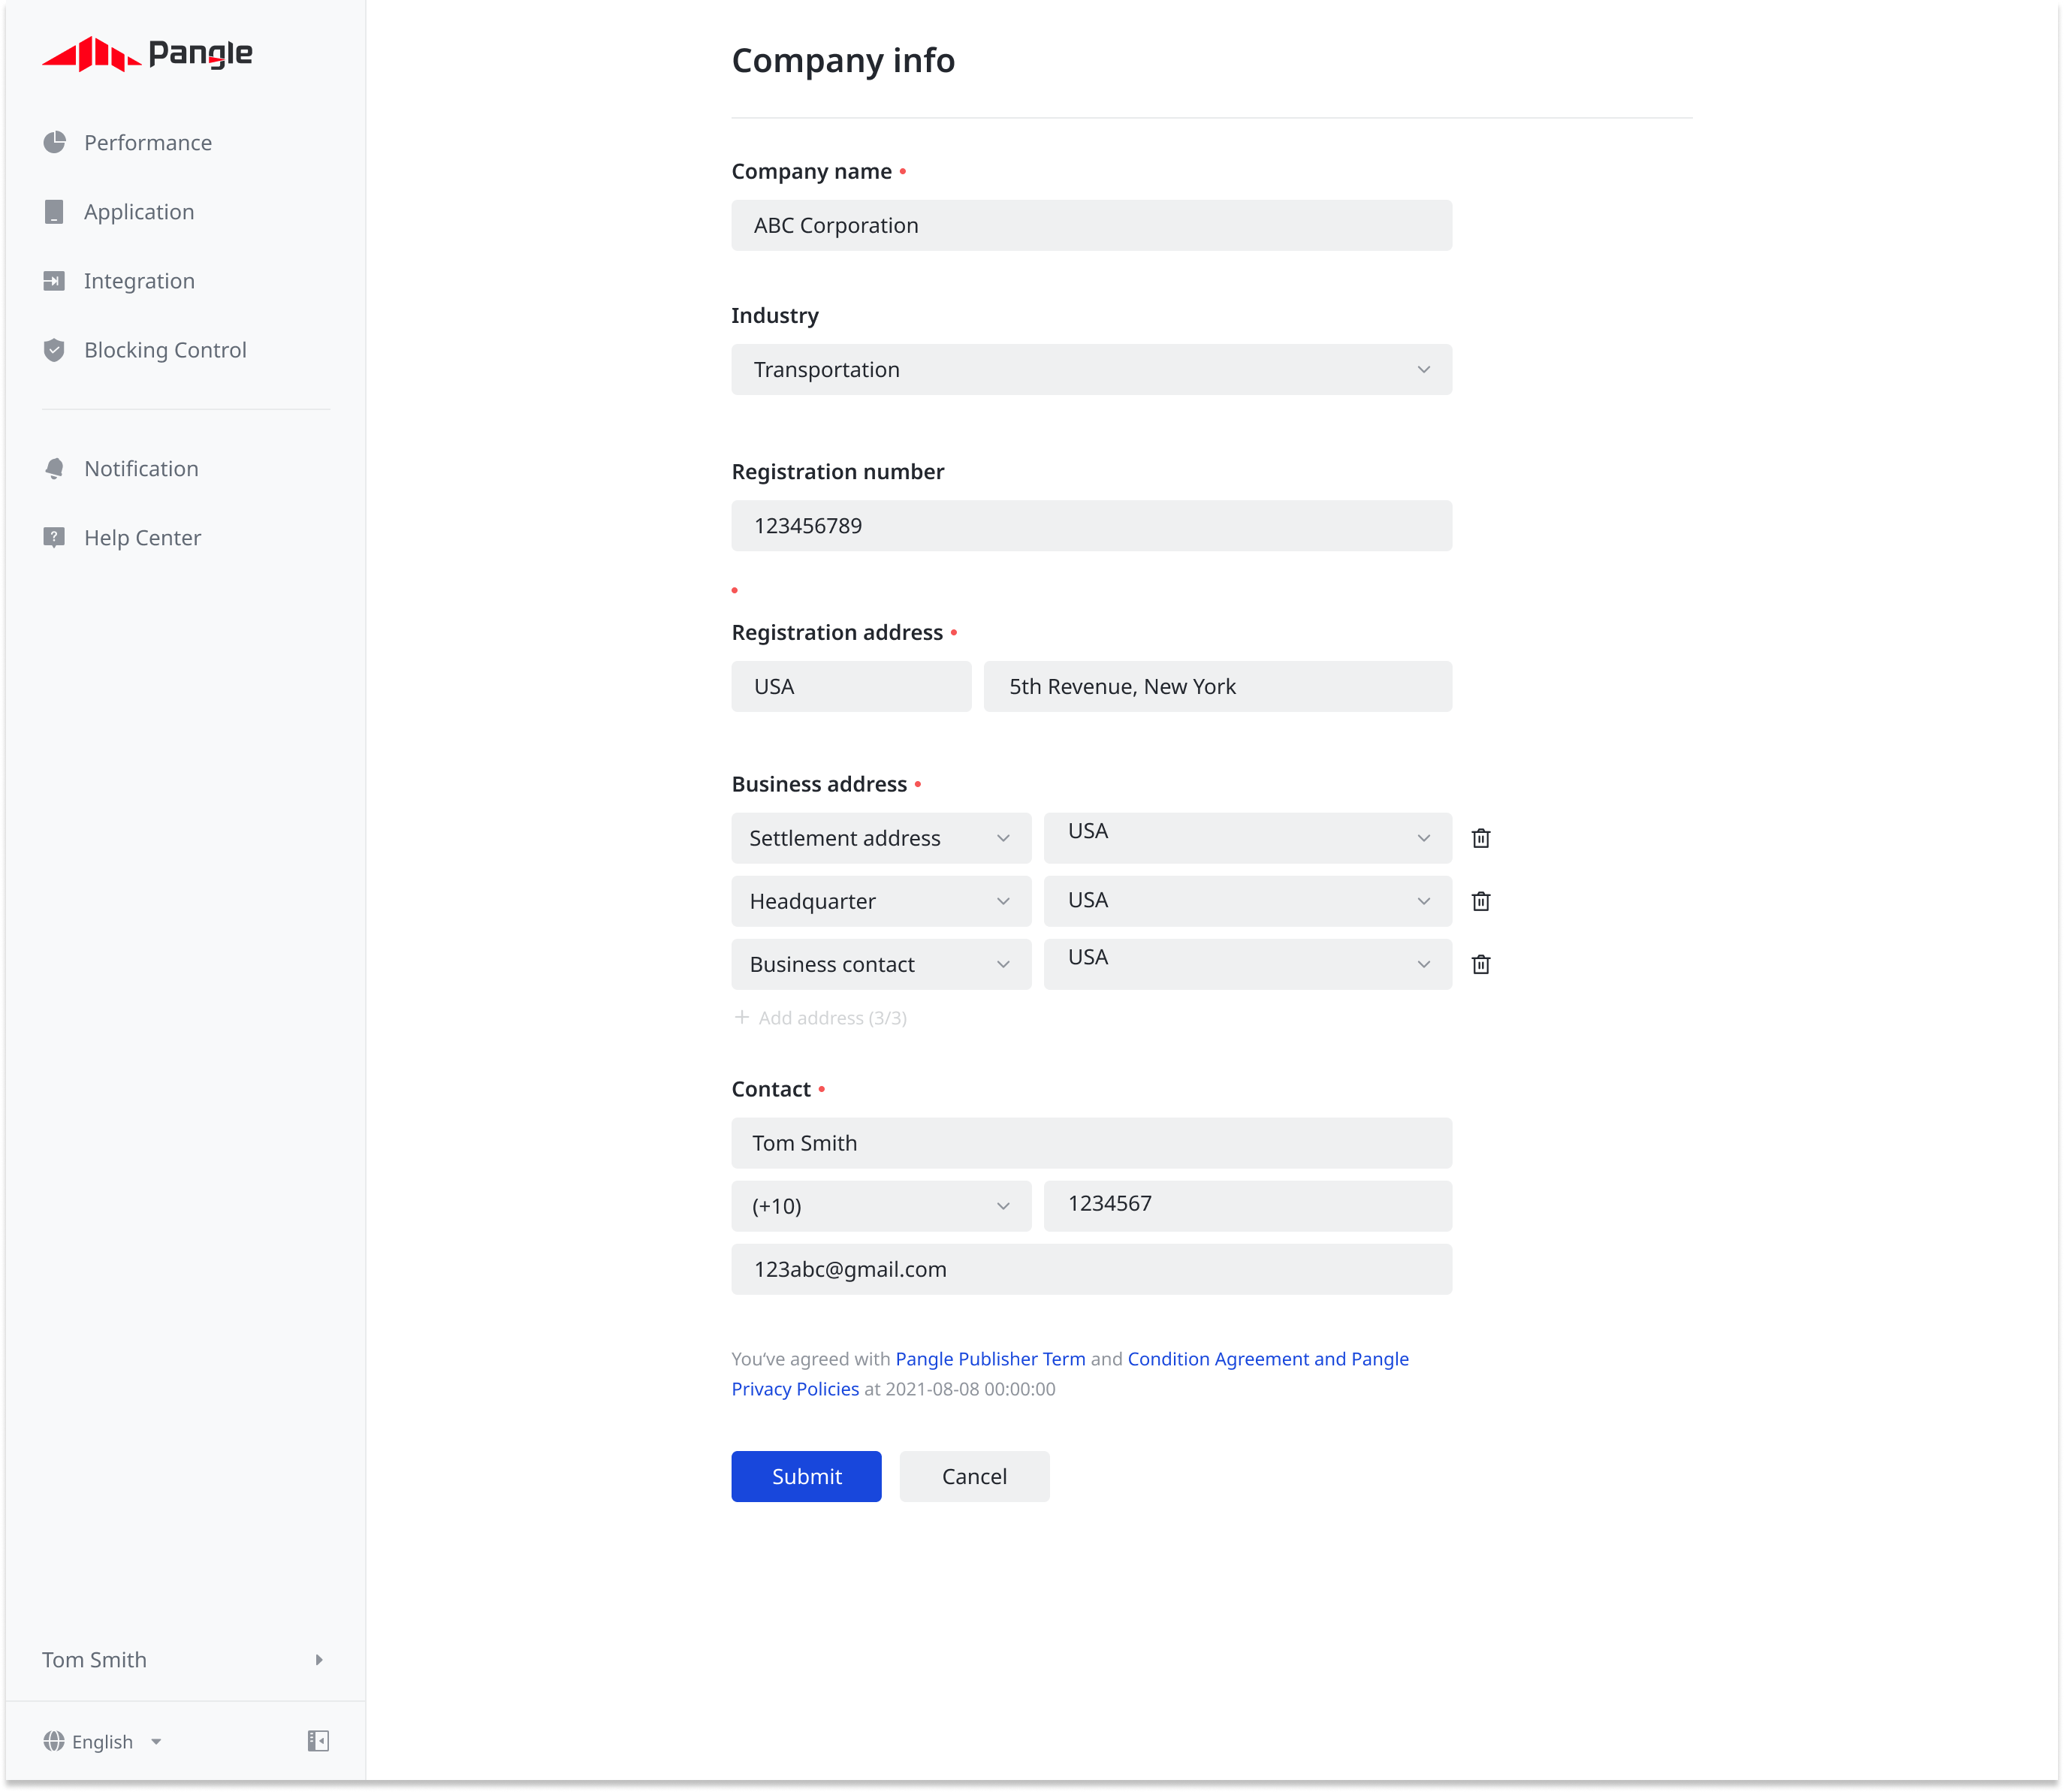Click the Company info heading
The image size is (2064, 1792).
point(843,61)
